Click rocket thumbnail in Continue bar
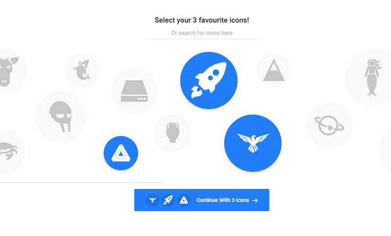This screenshot has height=236, width=391. (x=168, y=200)
